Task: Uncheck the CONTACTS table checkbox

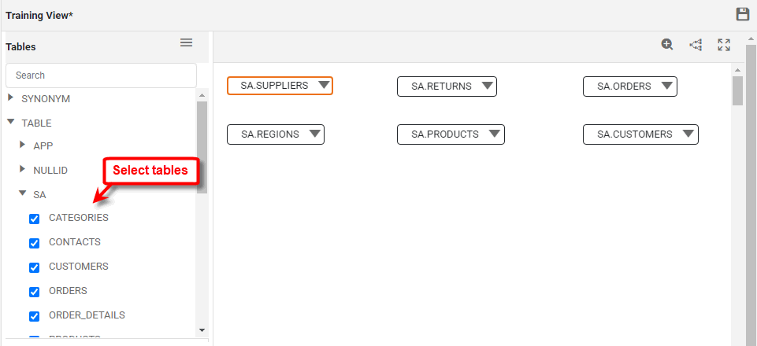Action: coord(34,243)
